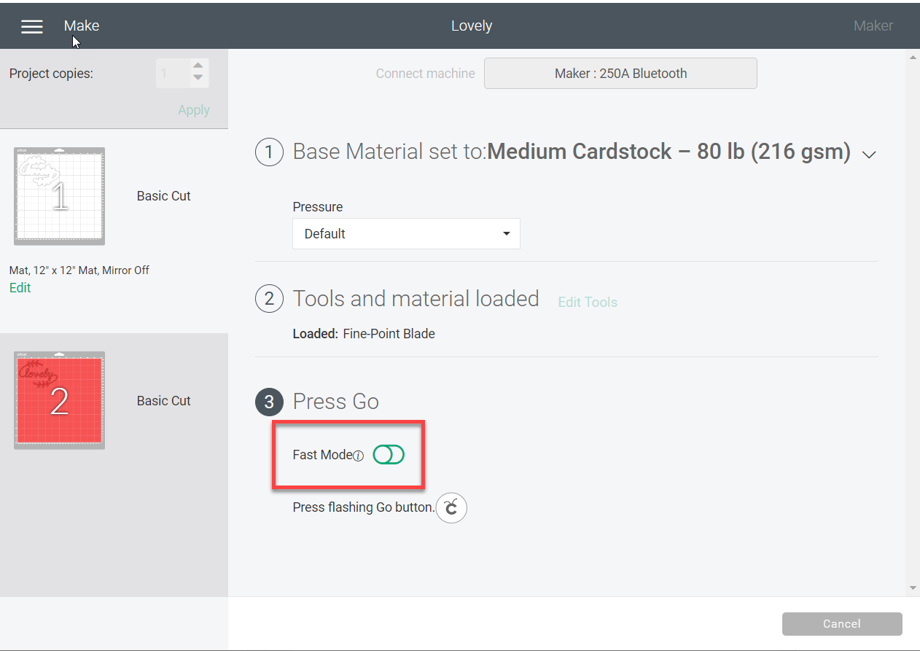Open mat settings via the Edit link

pos(20,287)
